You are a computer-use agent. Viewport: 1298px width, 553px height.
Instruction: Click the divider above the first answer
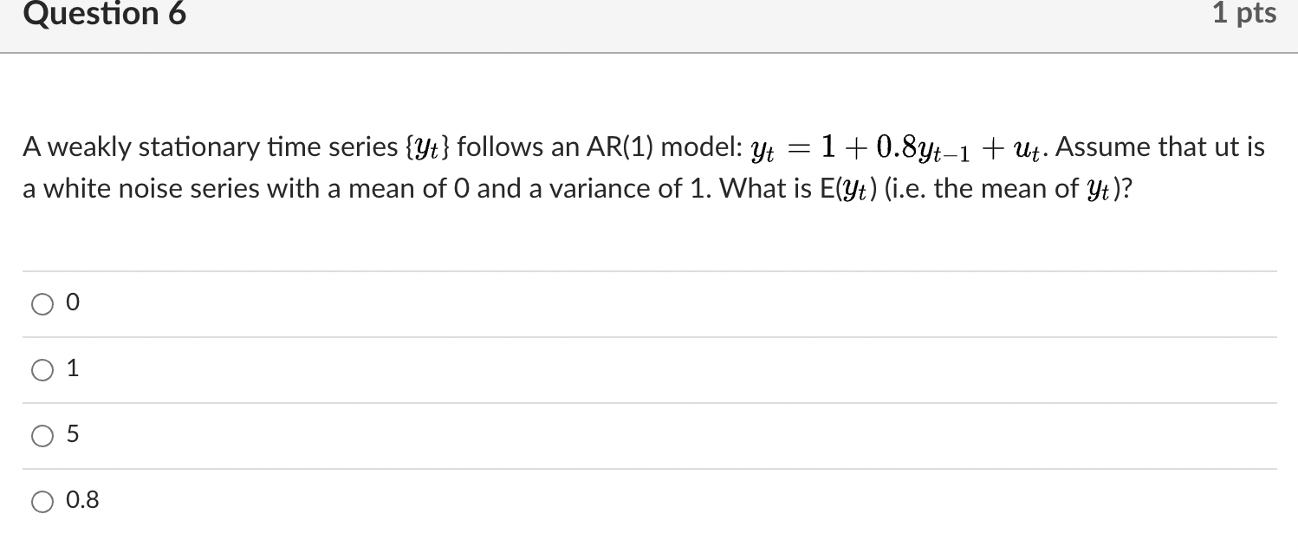point(649,271)
